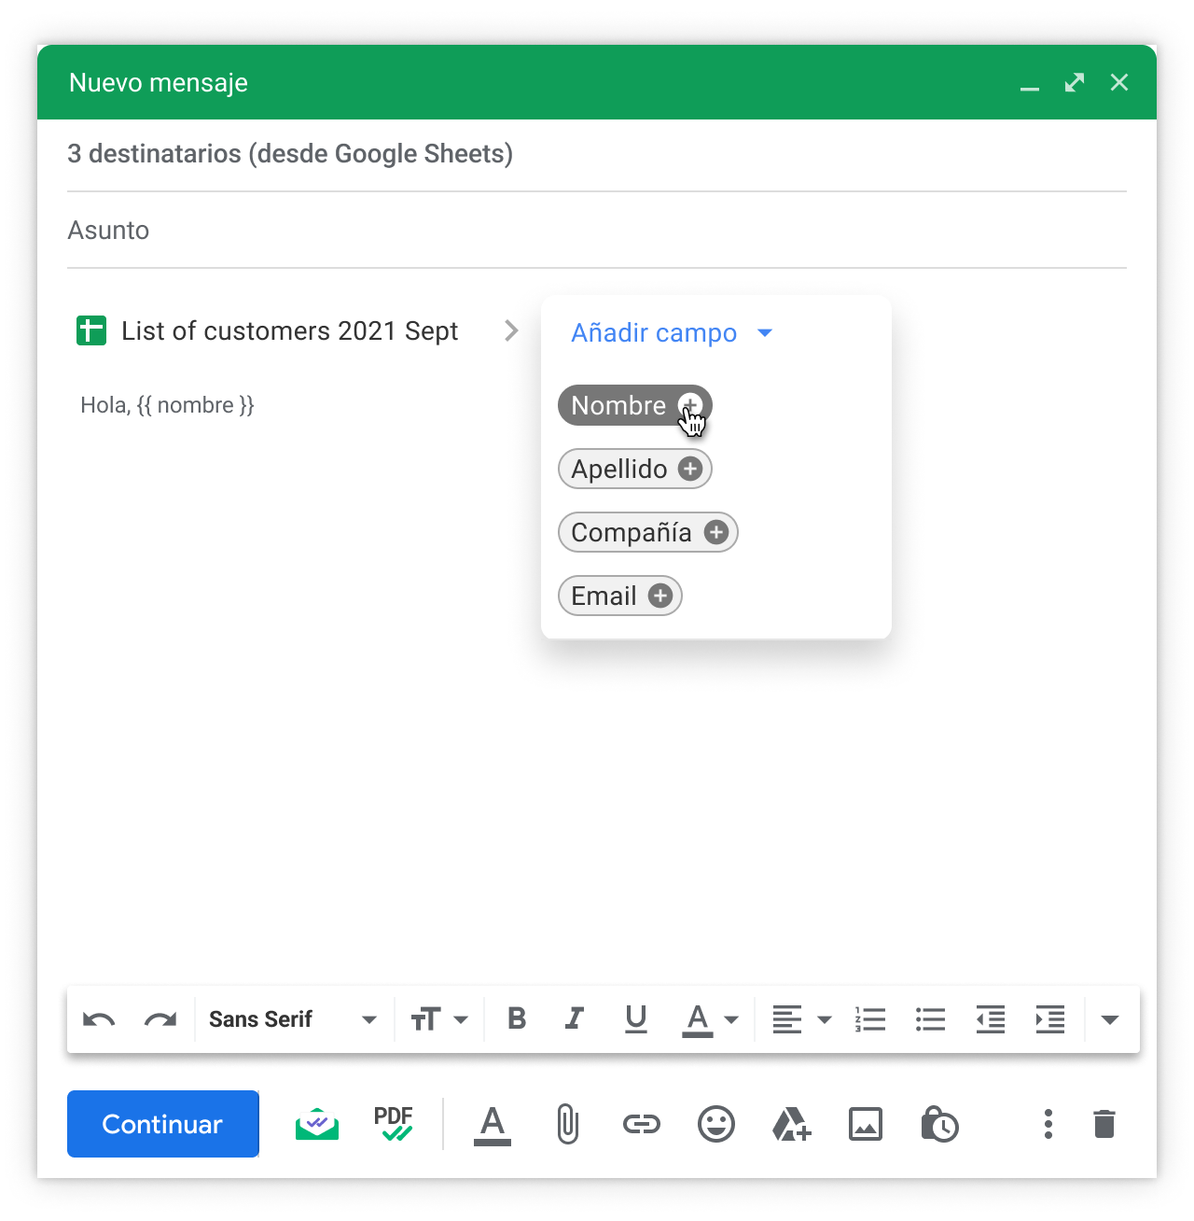1194x1221 pixels.
Task: Toggle underline formatting
Action: [x=636, y=1018]
